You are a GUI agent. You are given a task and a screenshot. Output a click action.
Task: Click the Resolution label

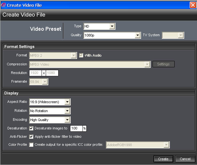tap(19, 73)
